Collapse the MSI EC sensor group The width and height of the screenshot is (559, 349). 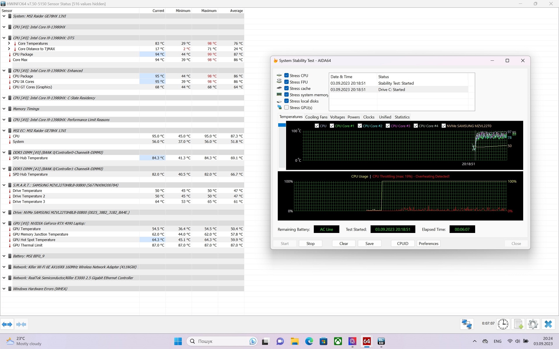tap(4, 131)
